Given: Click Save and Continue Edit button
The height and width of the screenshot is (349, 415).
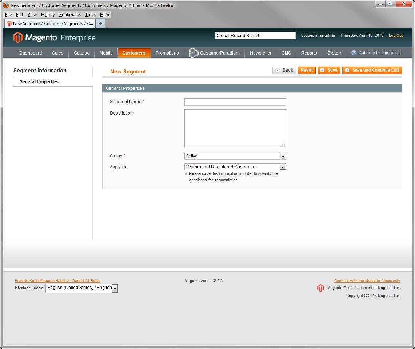Looking at the screenshot, I should tap(372, 70).
